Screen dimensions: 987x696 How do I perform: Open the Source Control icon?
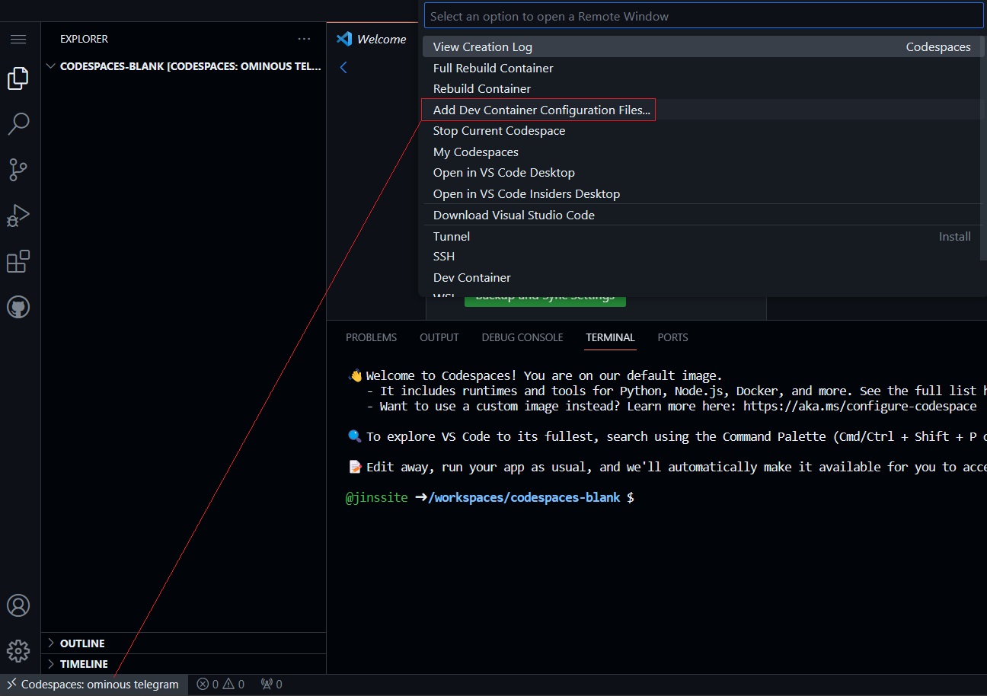pos(18,169)
